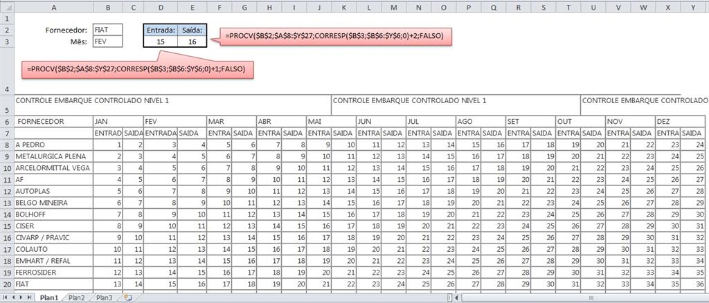The image size is (709, 303).
Task: Click the 'Entrada:' header cell
Action: 161,30
